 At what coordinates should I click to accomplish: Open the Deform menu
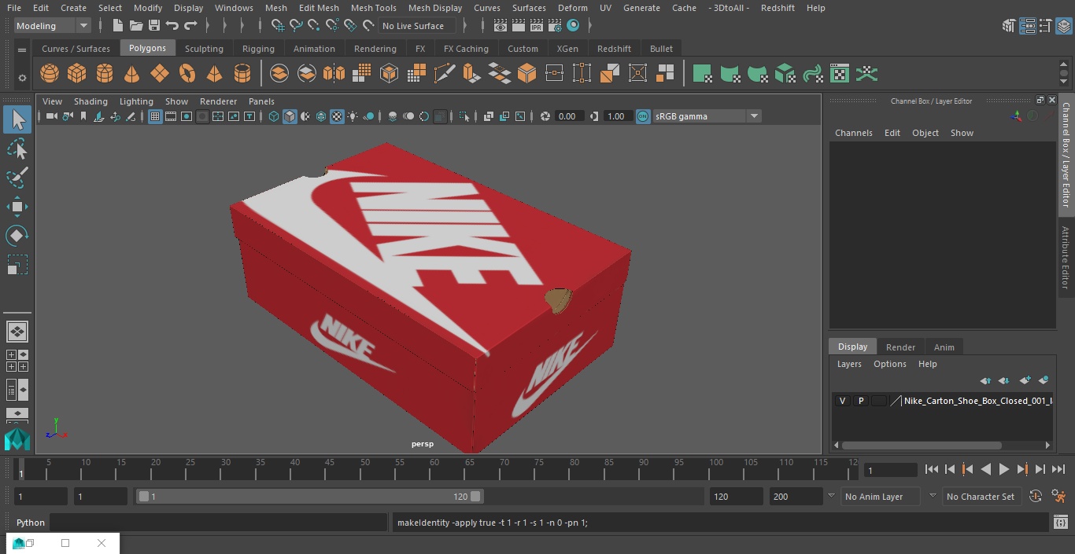572,8
